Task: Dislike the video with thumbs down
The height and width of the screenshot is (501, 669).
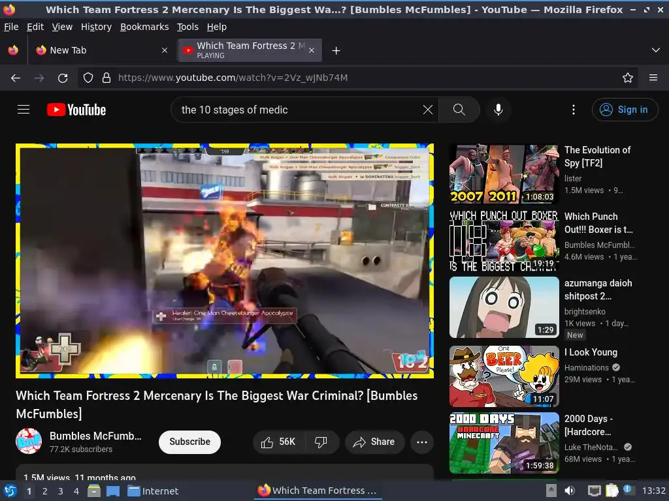Action: tap(321, 442)
